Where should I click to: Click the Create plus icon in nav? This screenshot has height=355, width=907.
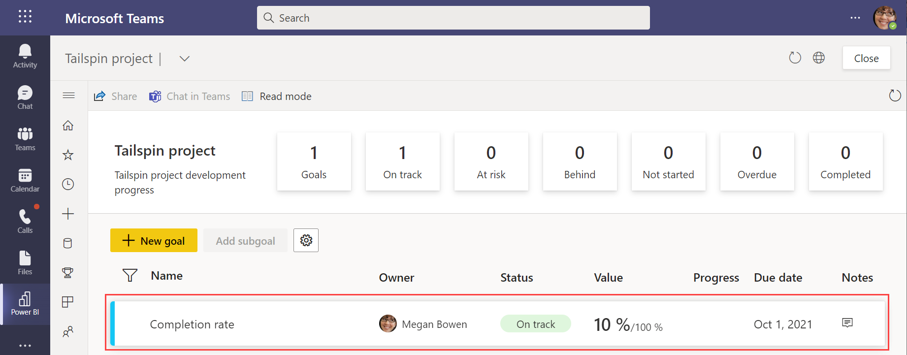[68, 214]
